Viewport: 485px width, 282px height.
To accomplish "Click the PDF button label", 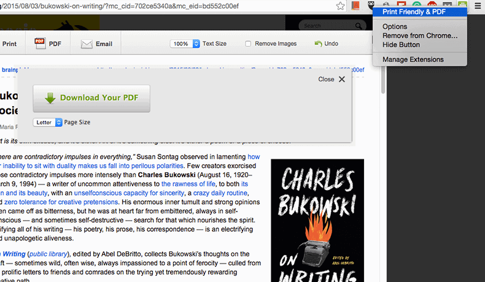I will pos(55,44).
